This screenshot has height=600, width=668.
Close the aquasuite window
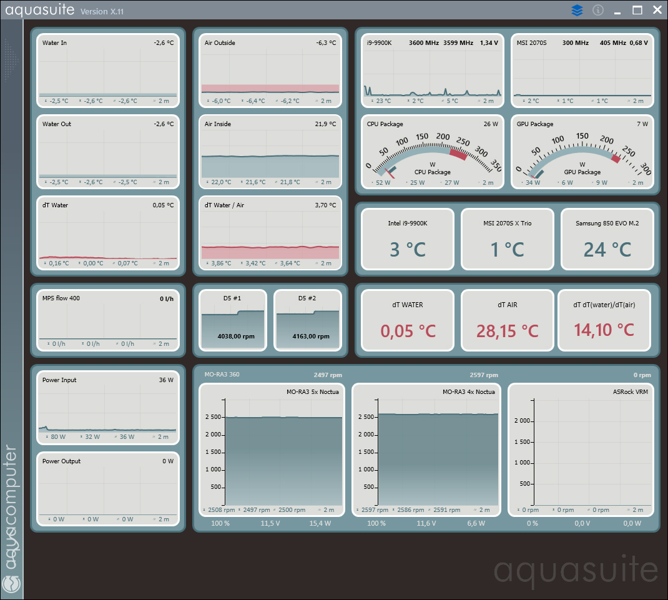pyautogui.click(x=657, y=10)
